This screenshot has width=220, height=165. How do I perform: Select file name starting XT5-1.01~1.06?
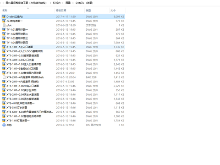click(23, 86)
